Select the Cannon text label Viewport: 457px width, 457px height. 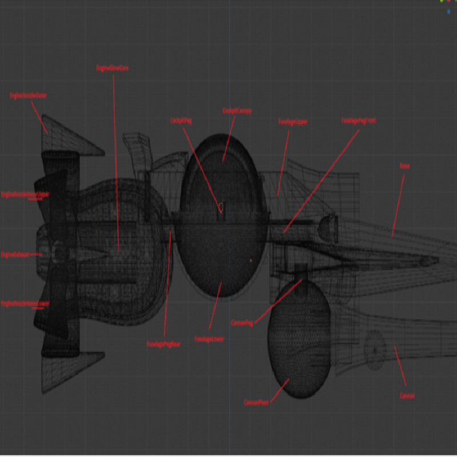407,395
